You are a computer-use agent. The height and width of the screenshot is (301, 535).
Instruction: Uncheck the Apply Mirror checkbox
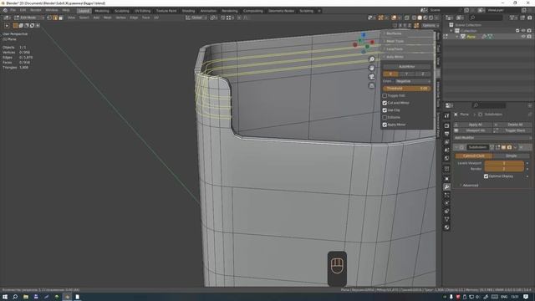click(x=385, y=125)
